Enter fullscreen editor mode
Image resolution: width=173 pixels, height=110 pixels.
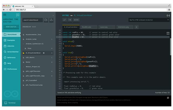[x=168, y=33]
